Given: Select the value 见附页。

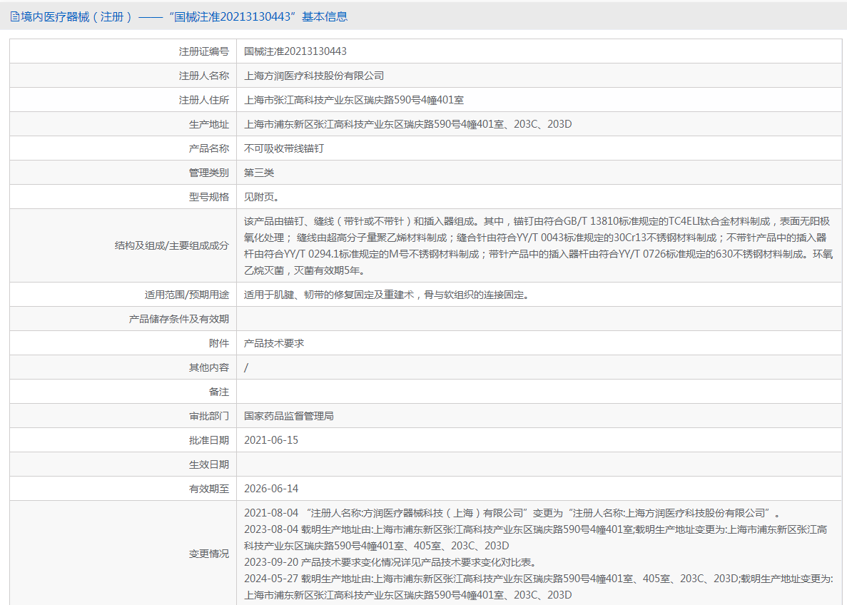Looking at the screenshot, I should [262, 197].
